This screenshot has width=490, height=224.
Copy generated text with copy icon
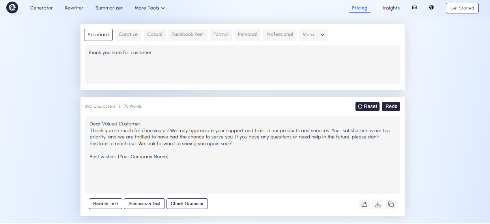391,204
